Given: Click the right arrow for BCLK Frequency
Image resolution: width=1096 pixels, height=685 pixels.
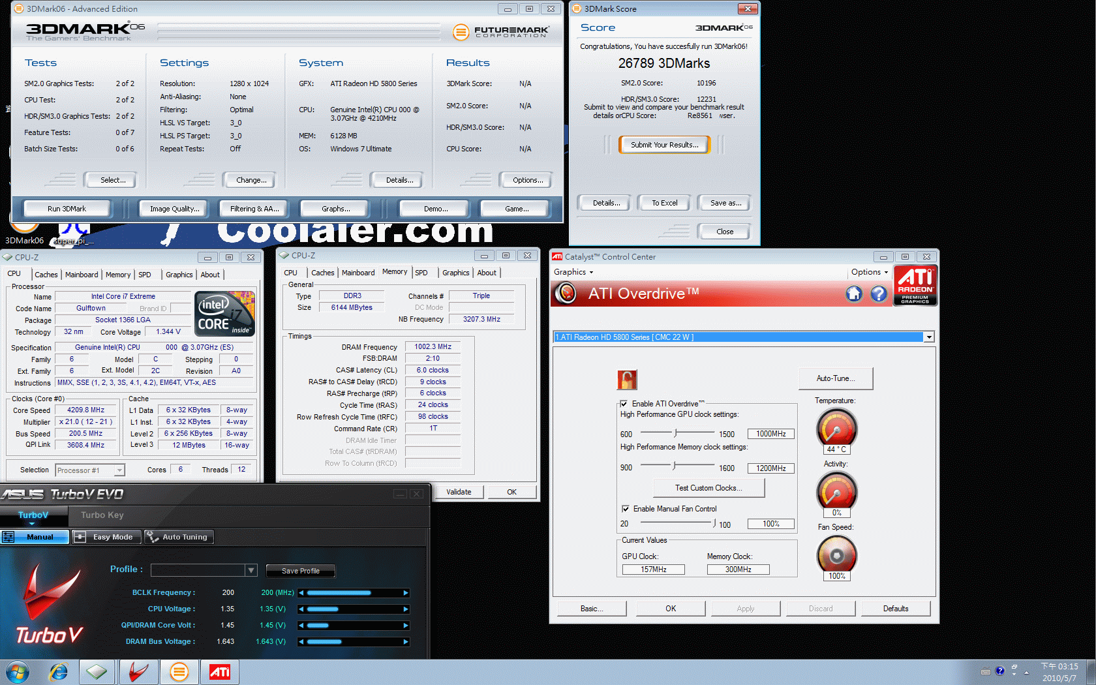Looking at the screenshot, I should coord(406,593).
